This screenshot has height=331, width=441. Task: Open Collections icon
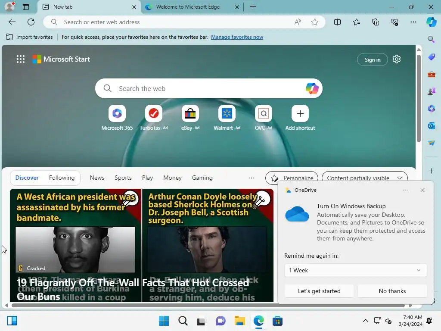point(376,22)
